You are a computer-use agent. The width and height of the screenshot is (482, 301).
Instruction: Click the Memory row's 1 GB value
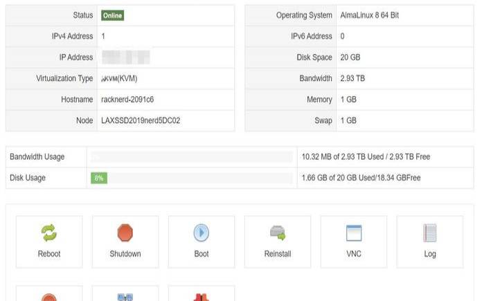pos(348,100)
